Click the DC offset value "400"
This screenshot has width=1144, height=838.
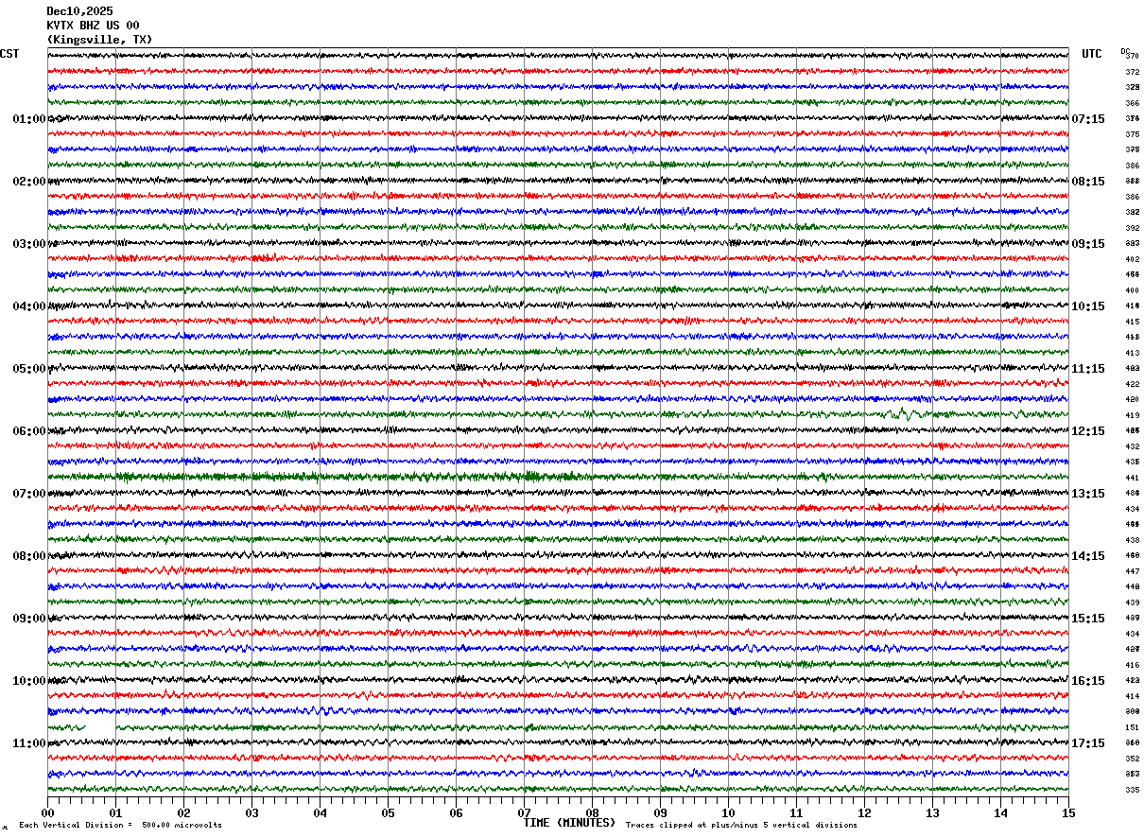1132,290
